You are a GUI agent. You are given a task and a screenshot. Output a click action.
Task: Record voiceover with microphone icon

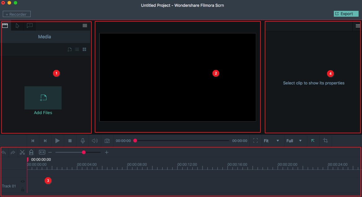click(83, 141)
